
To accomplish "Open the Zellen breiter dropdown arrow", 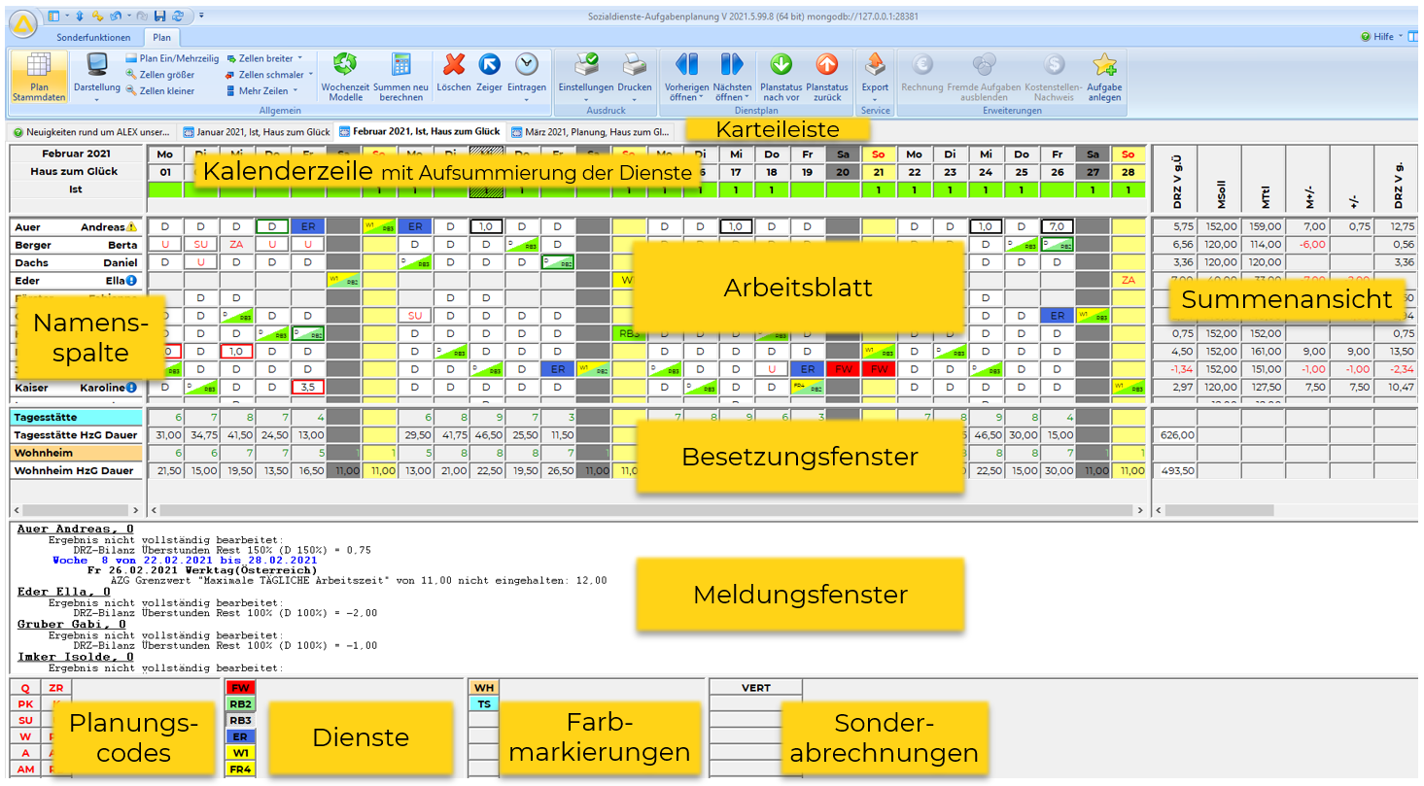I will pos(299,58).
